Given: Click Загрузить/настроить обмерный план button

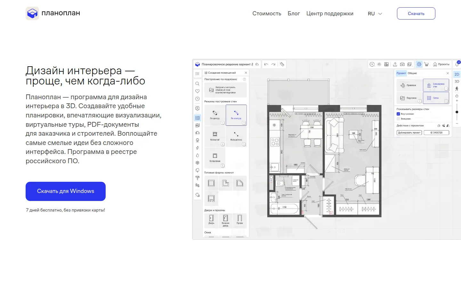Looking at the screenshot, I should click(225, 90).
